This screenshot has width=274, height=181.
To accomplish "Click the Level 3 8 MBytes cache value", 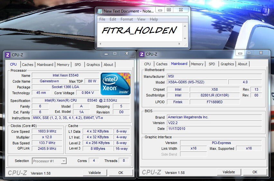I will 98,149.
